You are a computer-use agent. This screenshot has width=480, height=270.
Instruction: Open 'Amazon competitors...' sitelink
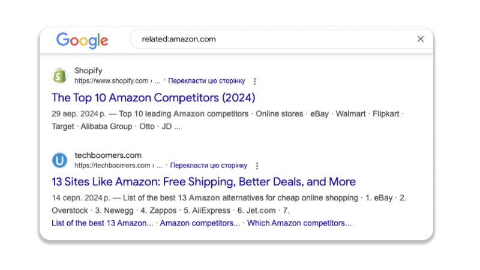coord(200,223)
